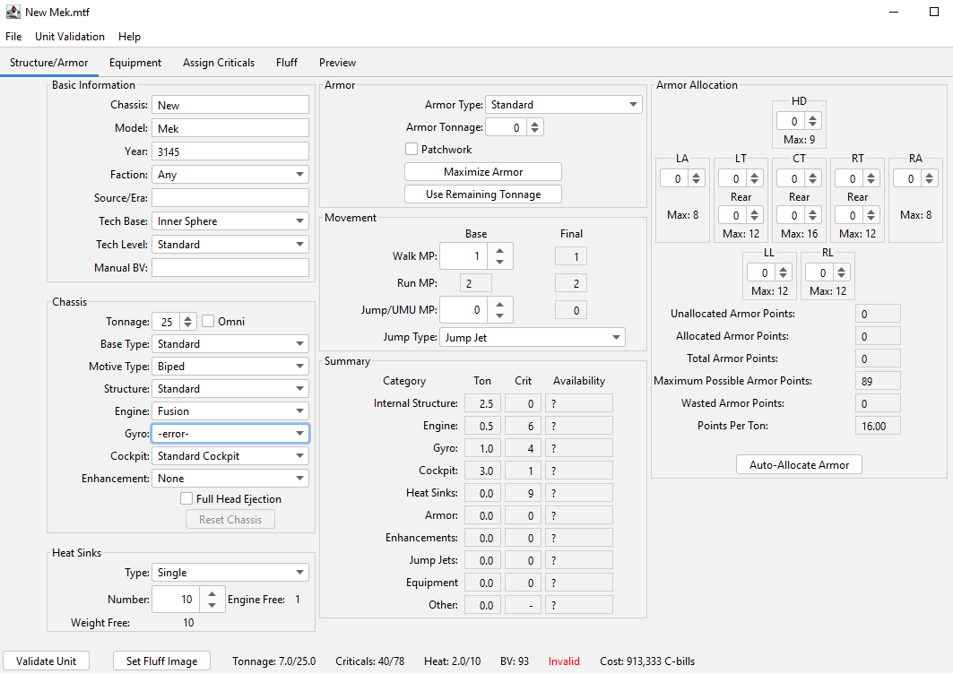Switch to the Preview tab
This screenshot has height=674, width=953.
(337, 63)
